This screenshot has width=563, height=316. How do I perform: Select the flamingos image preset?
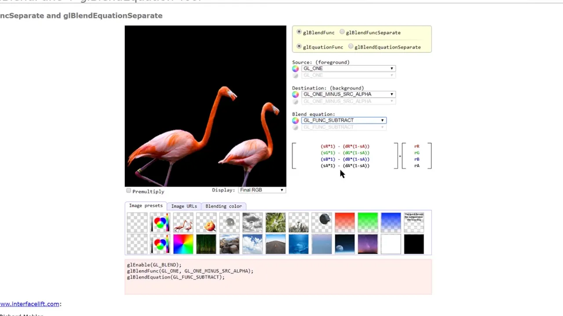[x=183, y=223]
